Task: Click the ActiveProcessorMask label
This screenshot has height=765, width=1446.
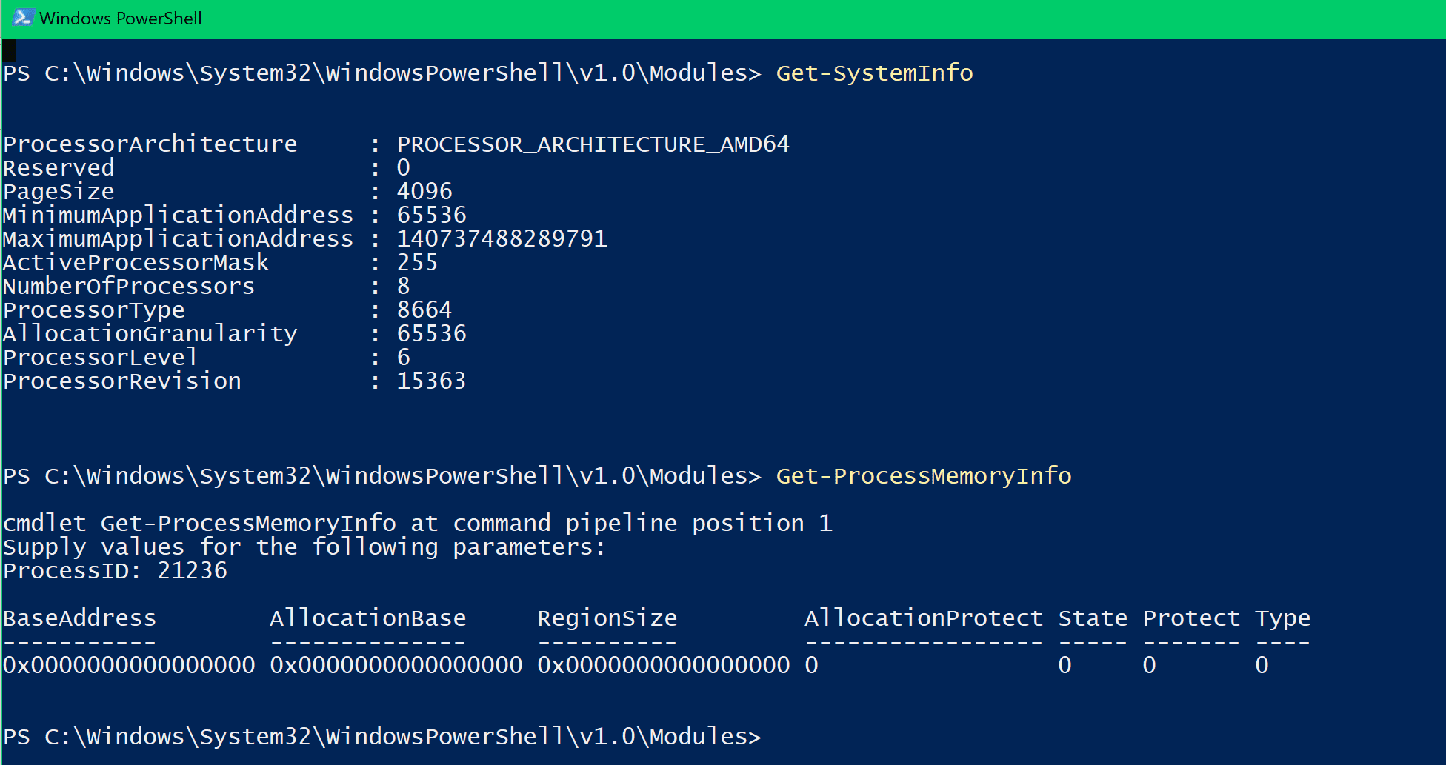Action: [136, 262]
